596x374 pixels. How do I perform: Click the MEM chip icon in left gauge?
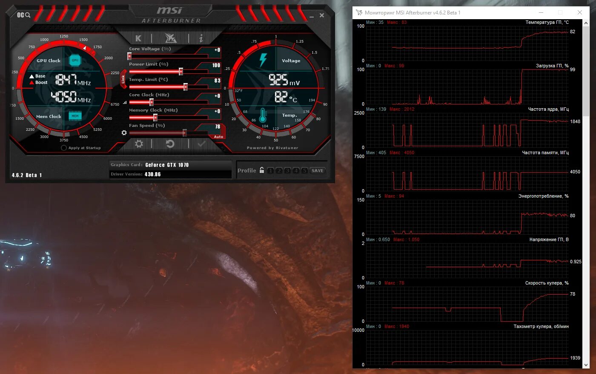coord(75,116)
